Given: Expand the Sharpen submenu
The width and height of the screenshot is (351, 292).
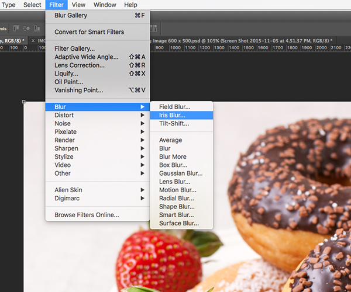Looking at the screenshot, I should point(98,148).
